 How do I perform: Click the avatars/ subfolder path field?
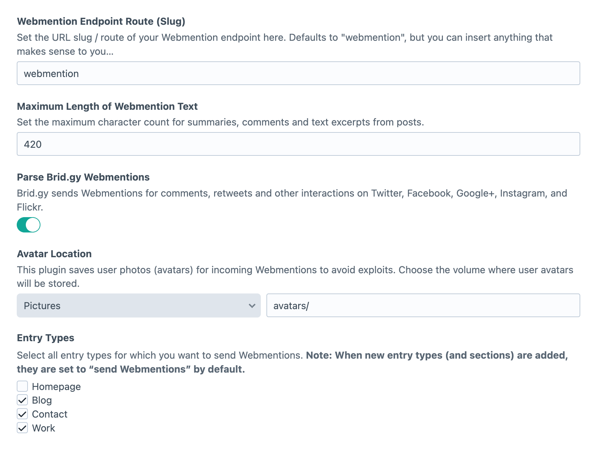[423, 306]
